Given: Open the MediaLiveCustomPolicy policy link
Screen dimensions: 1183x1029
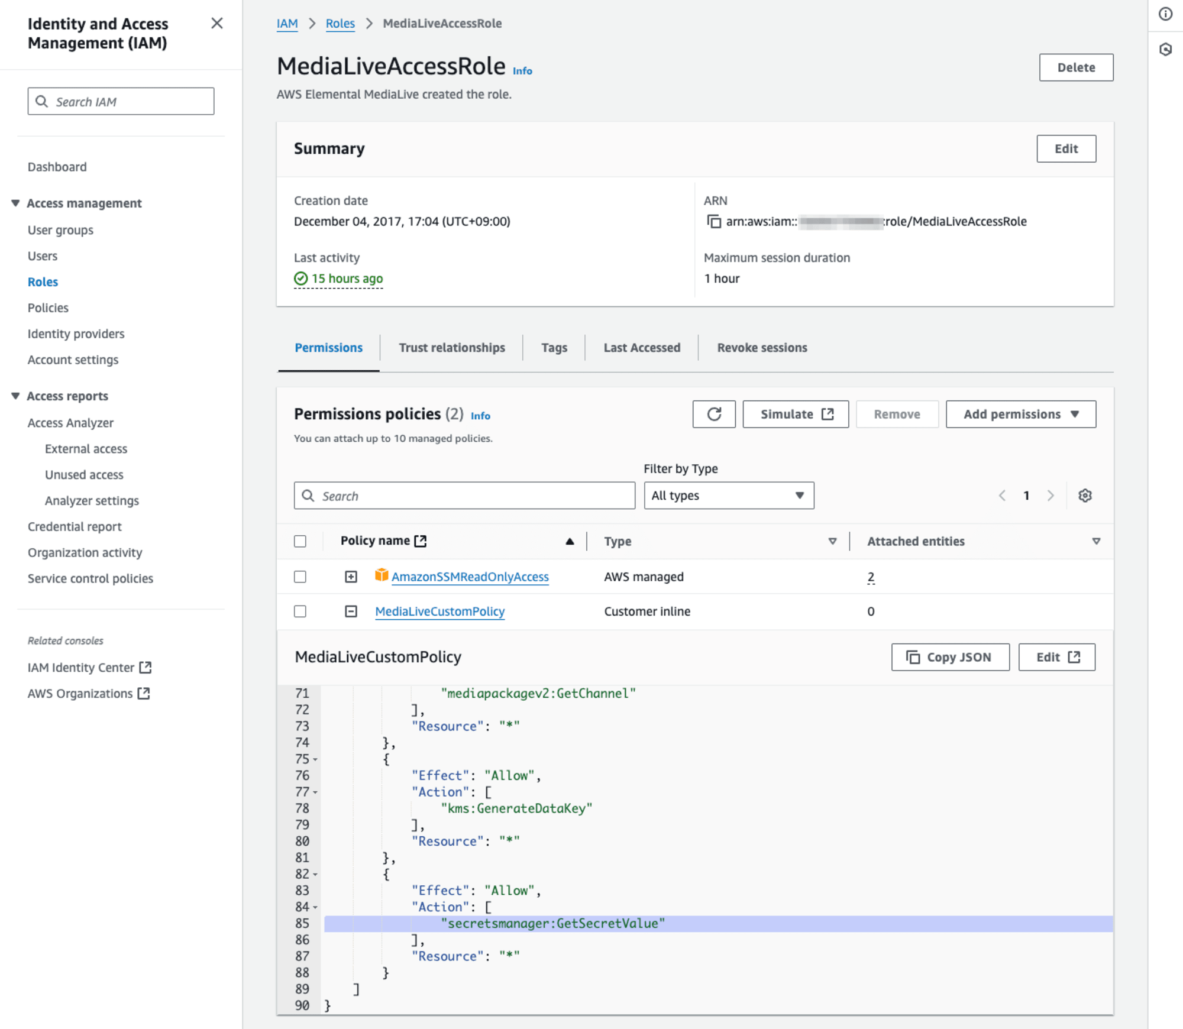Looking at the screenshot, I should pyautogui.click(x=440, y=611).
